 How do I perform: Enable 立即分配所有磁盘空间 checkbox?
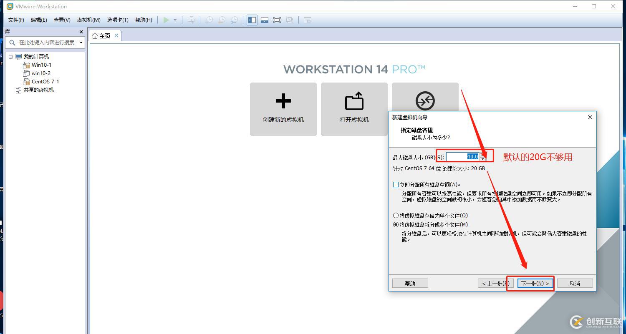pos(396,184)
